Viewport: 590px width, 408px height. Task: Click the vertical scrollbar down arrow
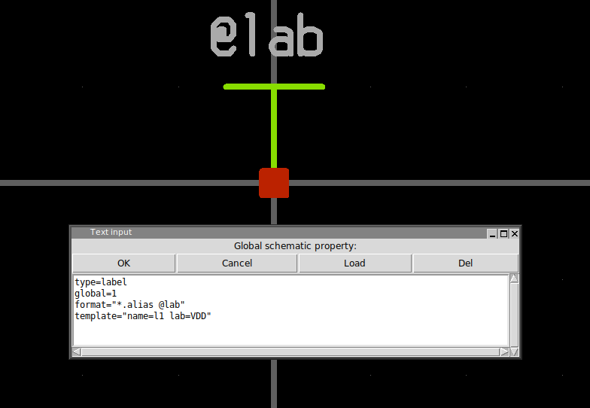tap(514, 352)
